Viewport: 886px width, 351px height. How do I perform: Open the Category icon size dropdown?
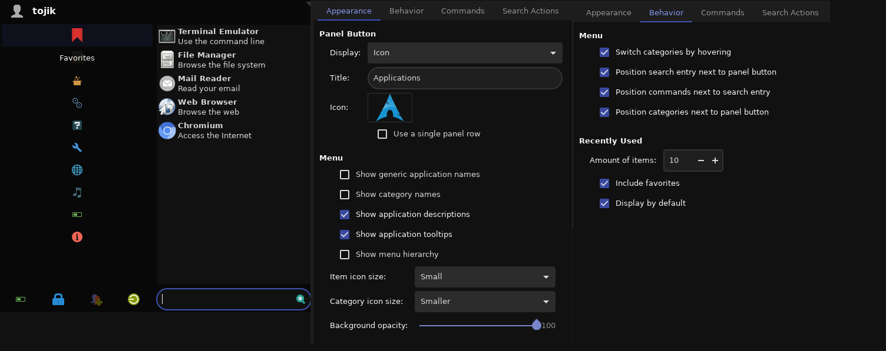click(x=485, y=302)
